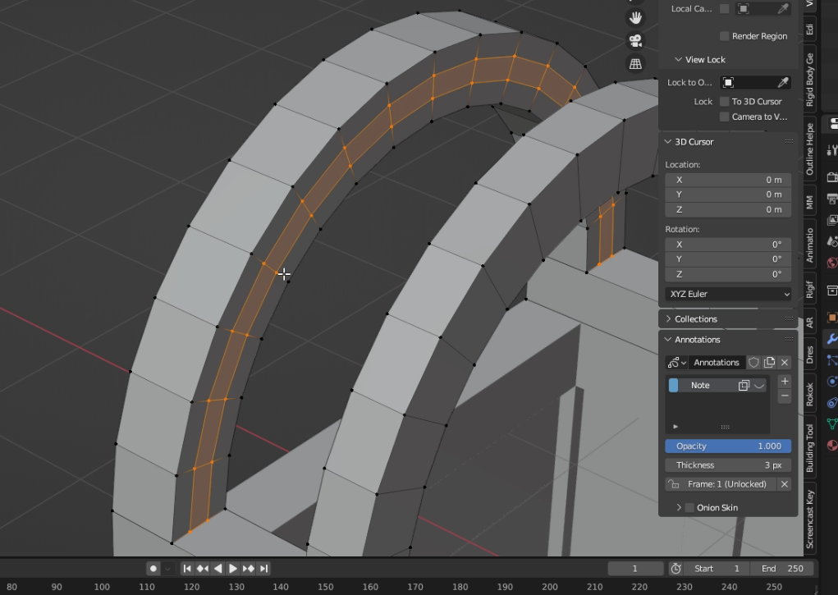
Task: Click eyedropper beside Local Camera field
Action: pos(782,8)
